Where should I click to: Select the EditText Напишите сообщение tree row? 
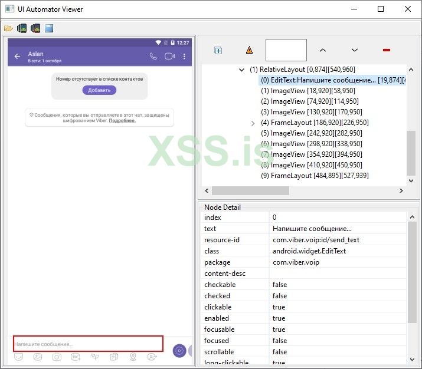[332, 80]
